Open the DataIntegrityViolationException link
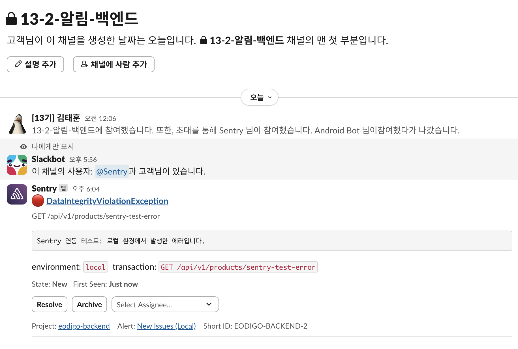518x349 pixels. pos(107,201)
